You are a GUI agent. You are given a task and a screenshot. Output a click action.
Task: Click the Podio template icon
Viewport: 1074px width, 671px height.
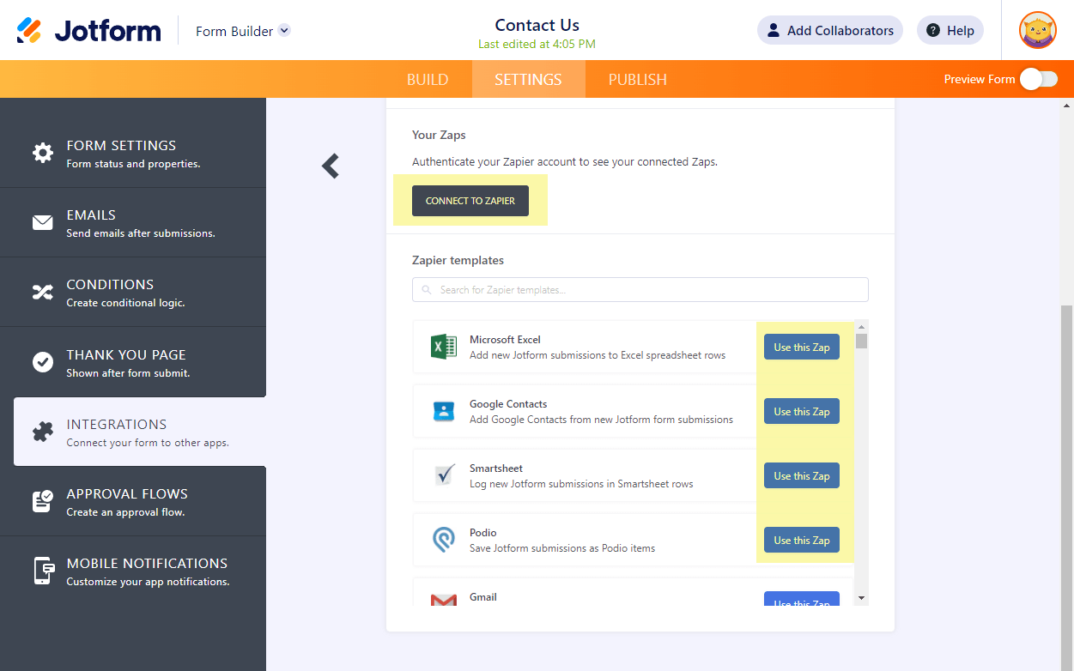pyautogui.click(x=443, y=540)
